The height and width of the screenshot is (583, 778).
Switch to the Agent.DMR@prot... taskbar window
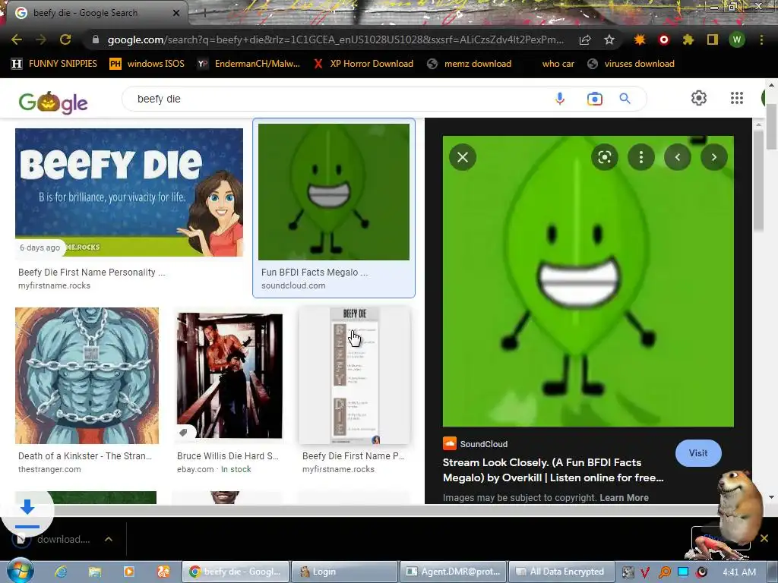453,572
